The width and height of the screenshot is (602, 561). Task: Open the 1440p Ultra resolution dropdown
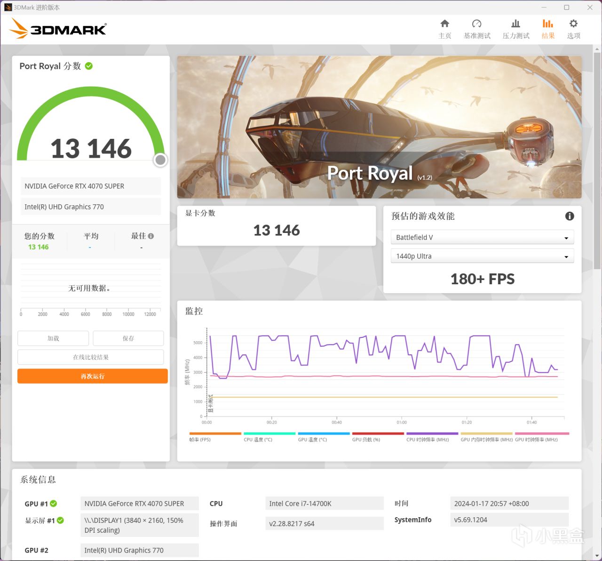click(x=482, y=256)
